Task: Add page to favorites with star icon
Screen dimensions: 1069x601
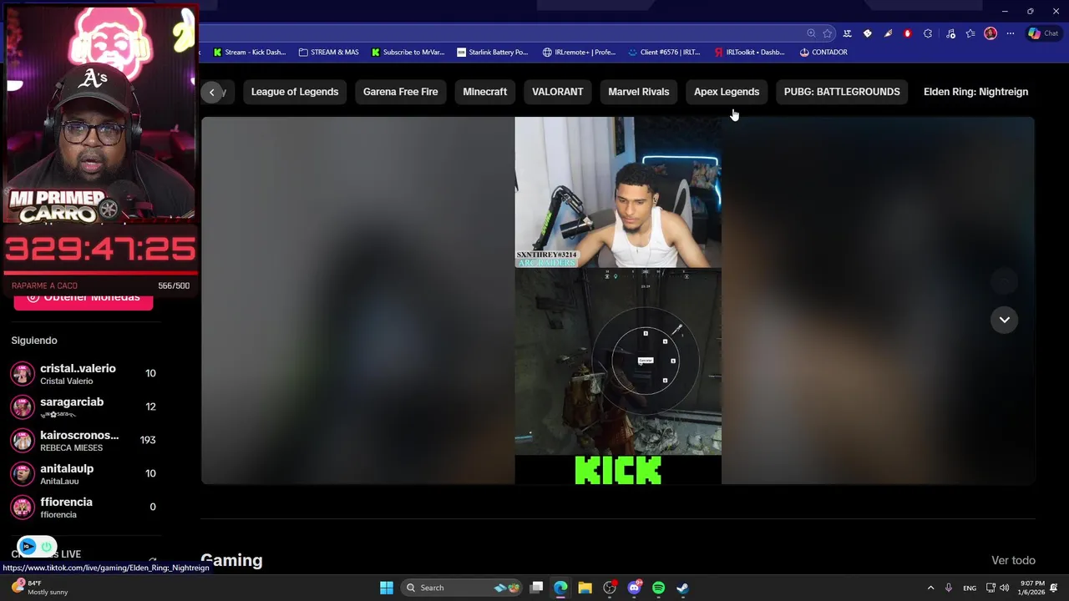Action: coord(827,33)
